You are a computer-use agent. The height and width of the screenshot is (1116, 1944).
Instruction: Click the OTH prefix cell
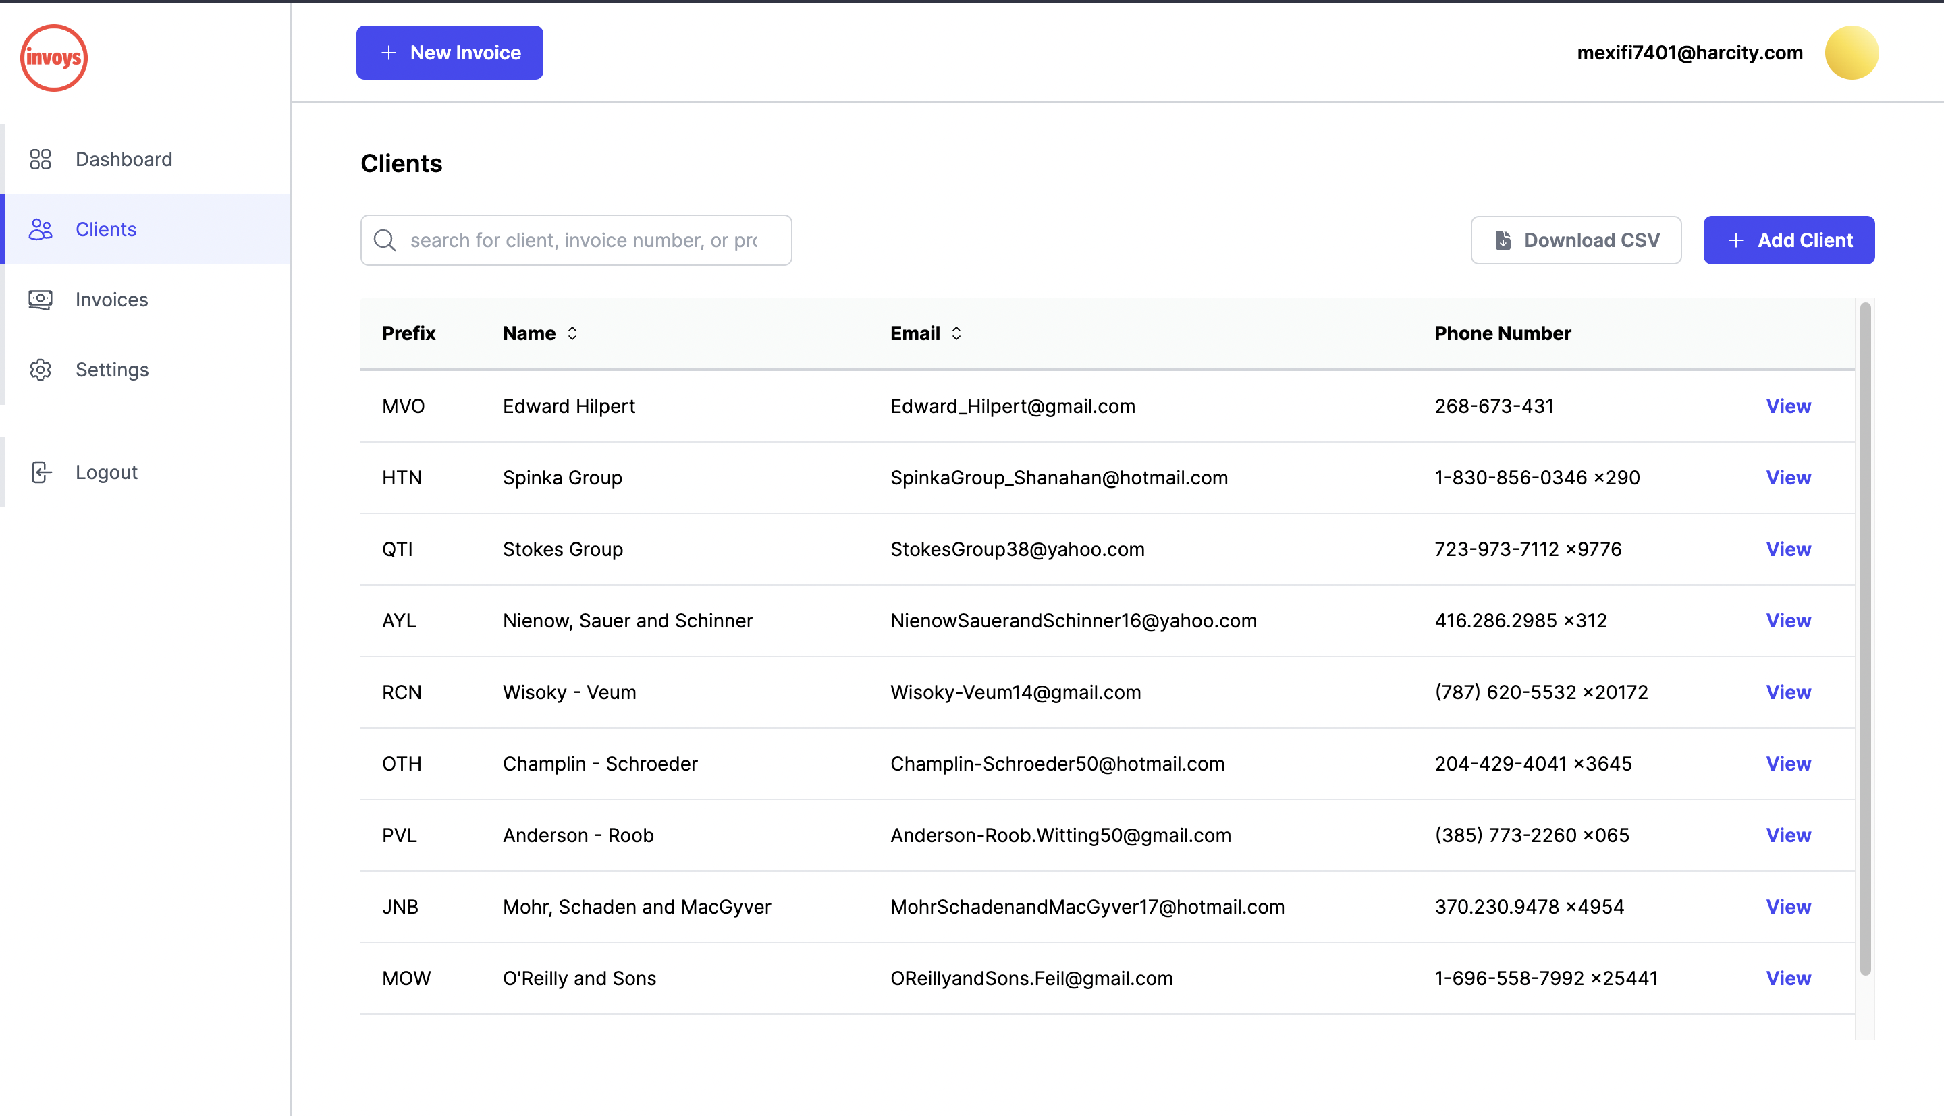(402, 763)
